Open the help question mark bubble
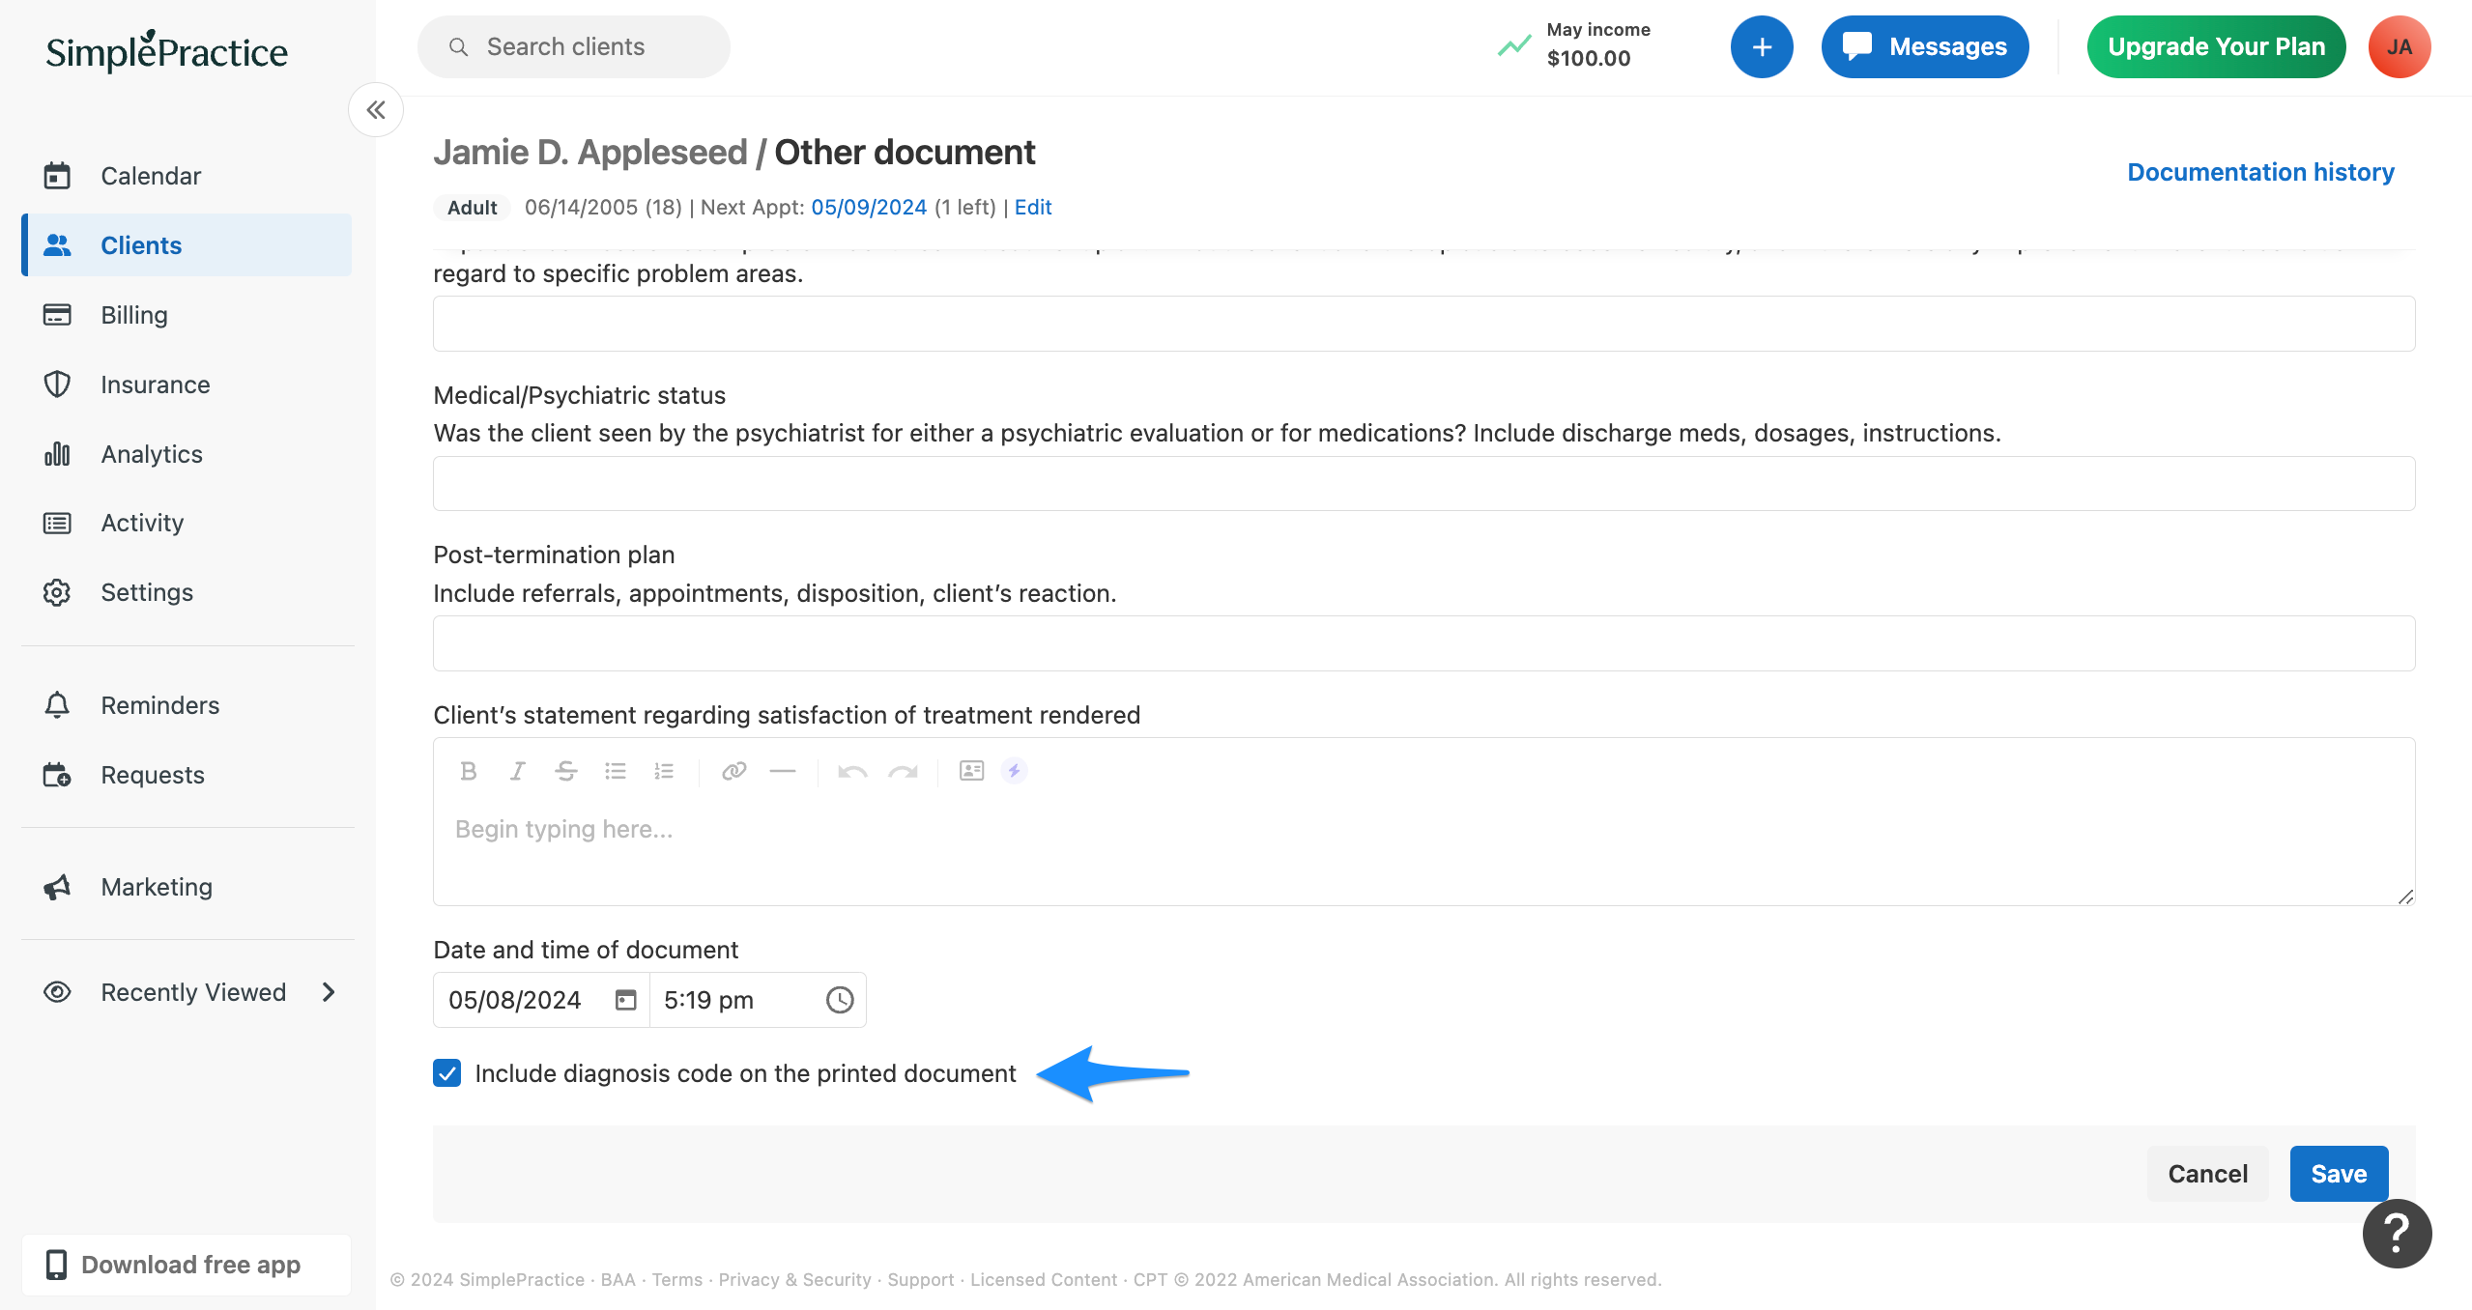This screenshot has height=1310, width=2472. pyautogui.click(x=2397, y=1234)
